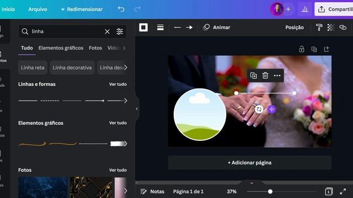The width and height of the screenshot is (353, 198).
Task: Add new page icon above canvas
Action: pos(327,49)
